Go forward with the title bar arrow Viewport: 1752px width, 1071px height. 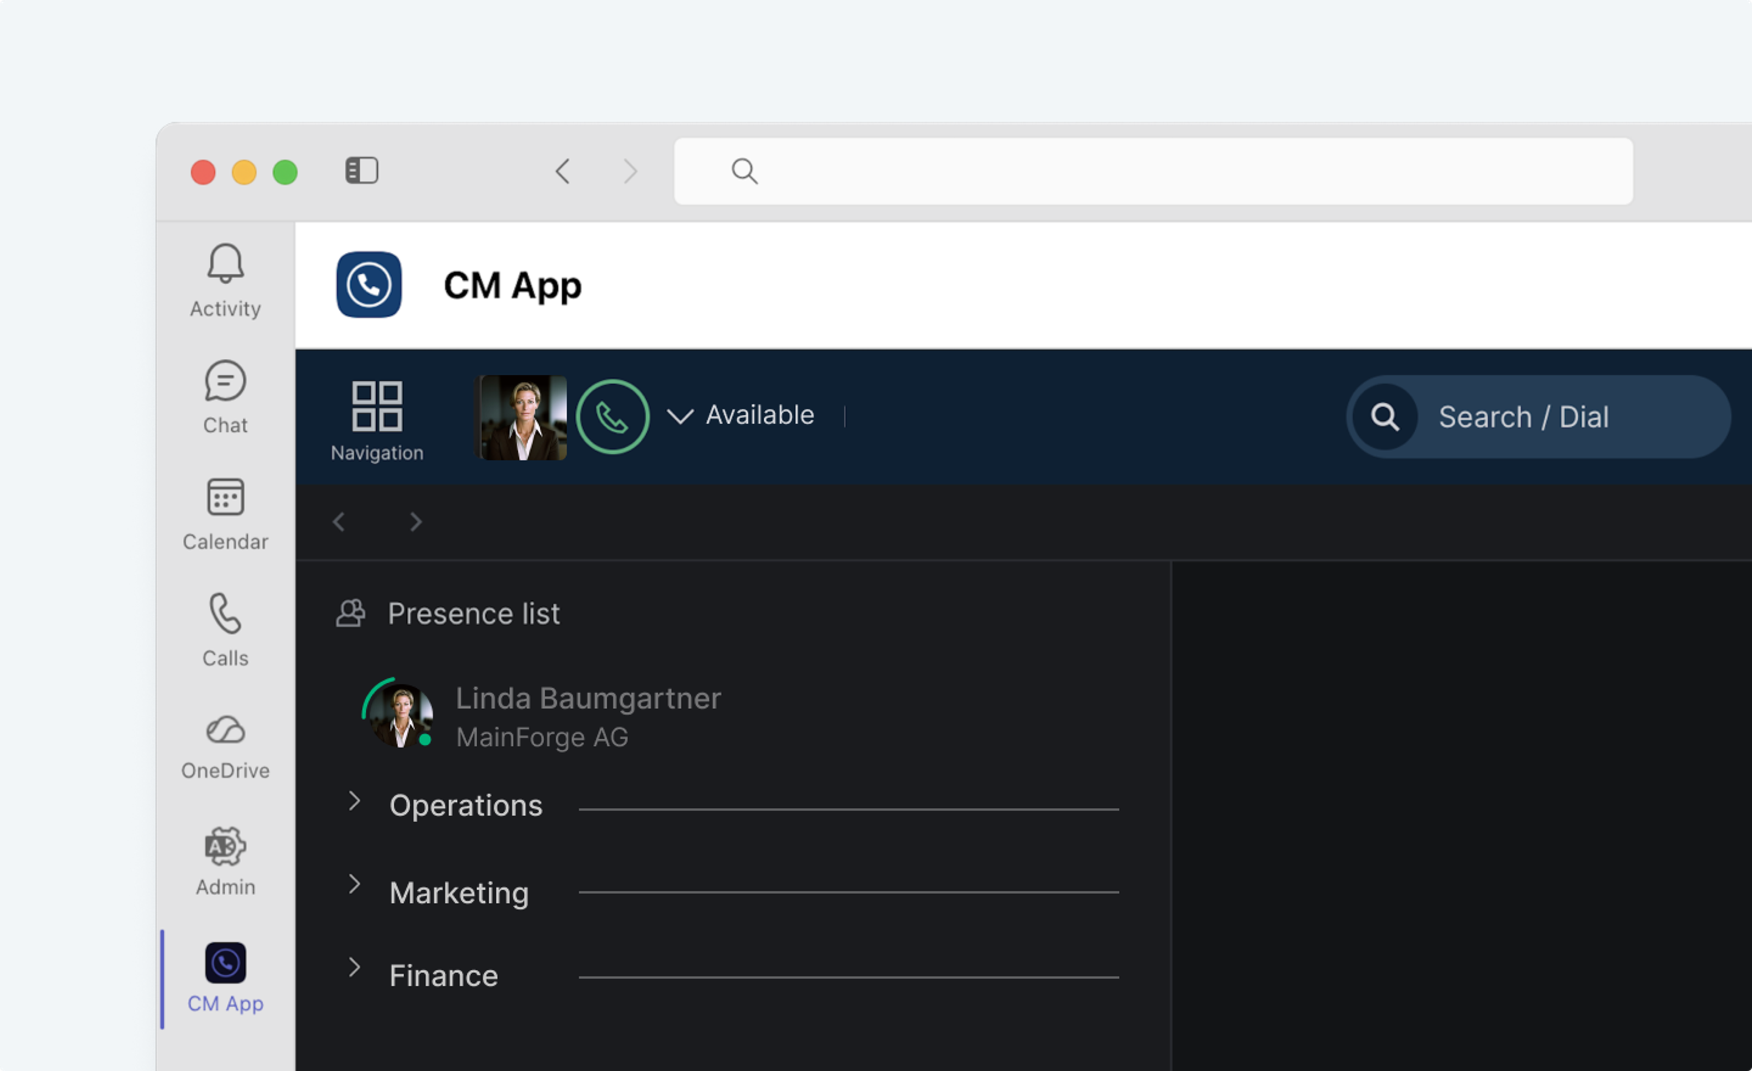(630, 171)
